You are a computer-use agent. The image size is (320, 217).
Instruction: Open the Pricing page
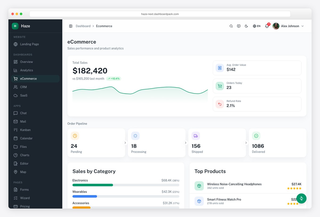[x=35, y=206]
